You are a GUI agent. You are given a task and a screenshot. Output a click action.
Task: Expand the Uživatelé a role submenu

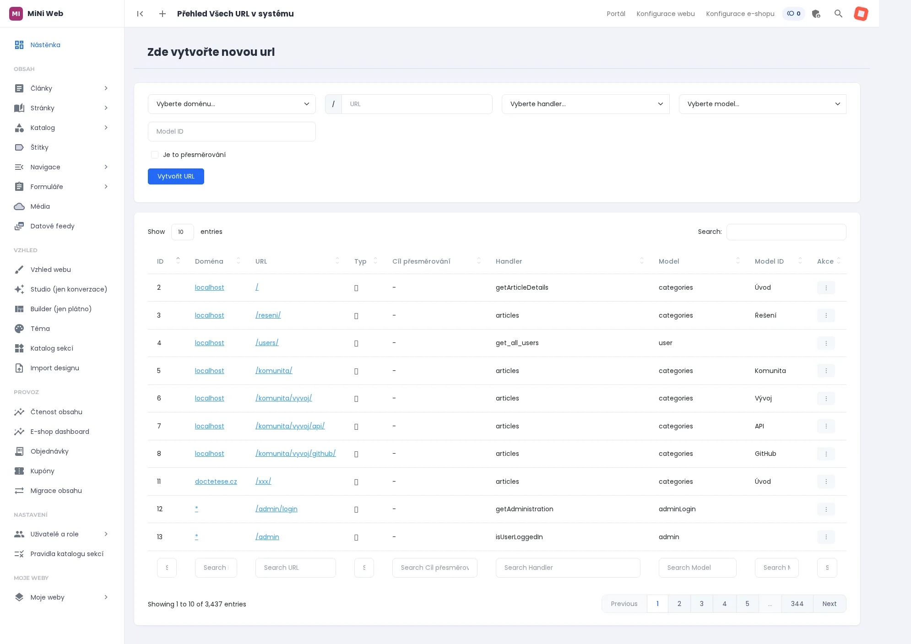click(106, 534)
